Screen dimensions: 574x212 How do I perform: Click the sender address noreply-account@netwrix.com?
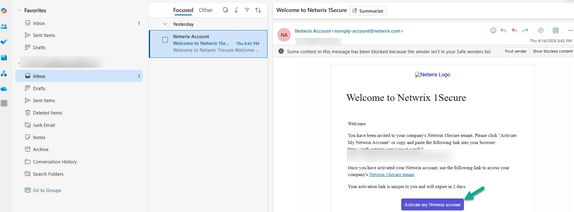tap(367, 31)
